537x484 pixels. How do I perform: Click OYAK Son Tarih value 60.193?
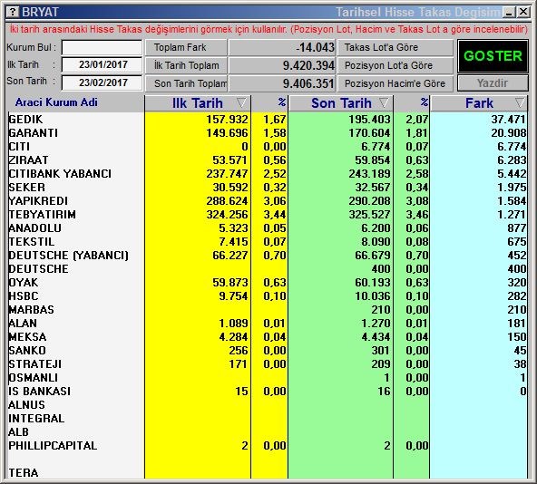tap(373, 283)
